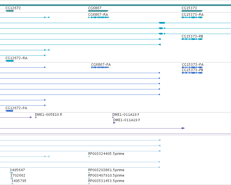Click the 3702662 feature label
The width and height of the screenshot is (231, 185).
(18, 175)
